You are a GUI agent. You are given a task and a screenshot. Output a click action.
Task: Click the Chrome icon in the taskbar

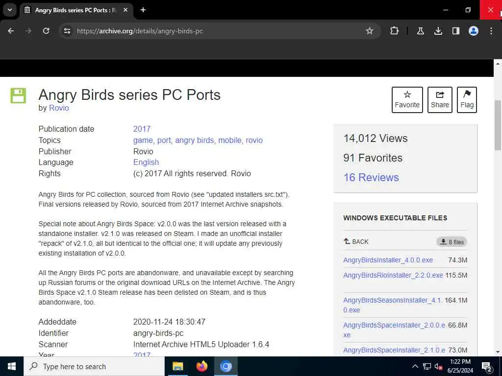(x=226, y=366)
